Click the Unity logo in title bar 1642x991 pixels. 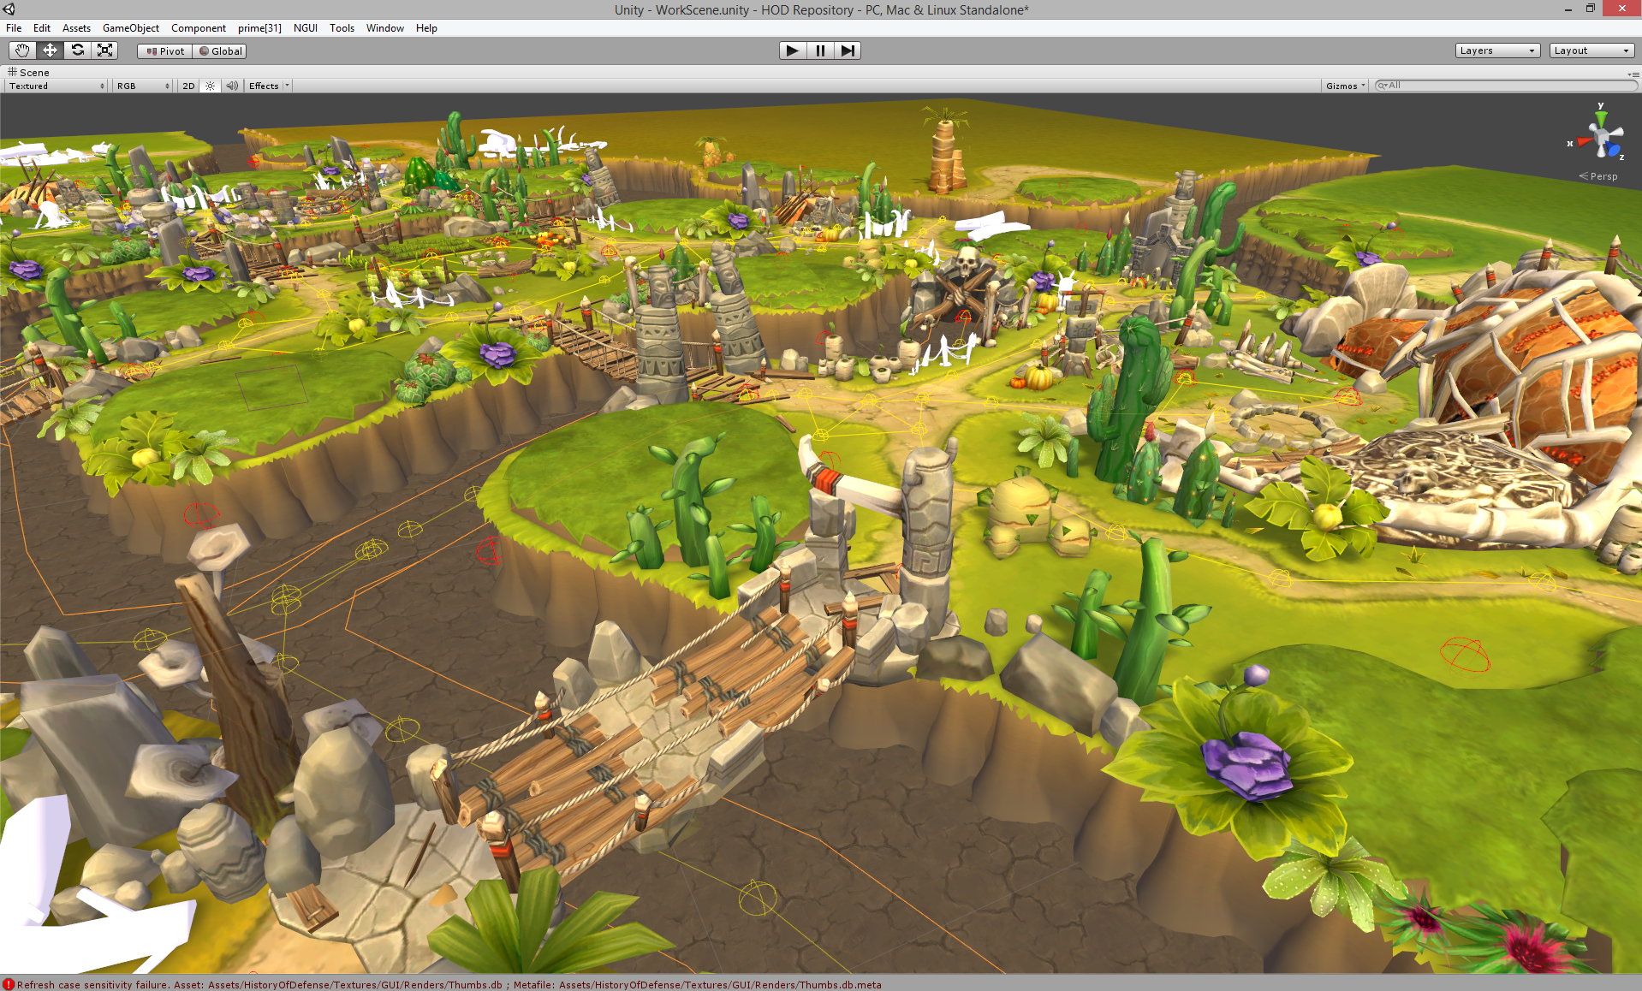pos(9,9)
